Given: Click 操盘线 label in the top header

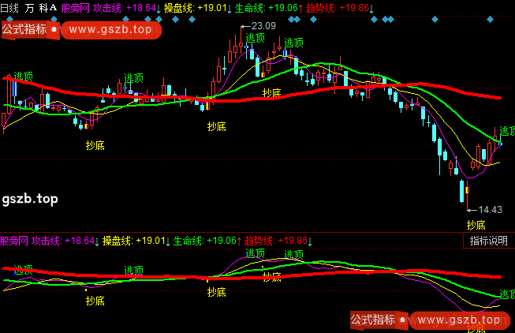Looking at the screenshot, I should [178, 8].
